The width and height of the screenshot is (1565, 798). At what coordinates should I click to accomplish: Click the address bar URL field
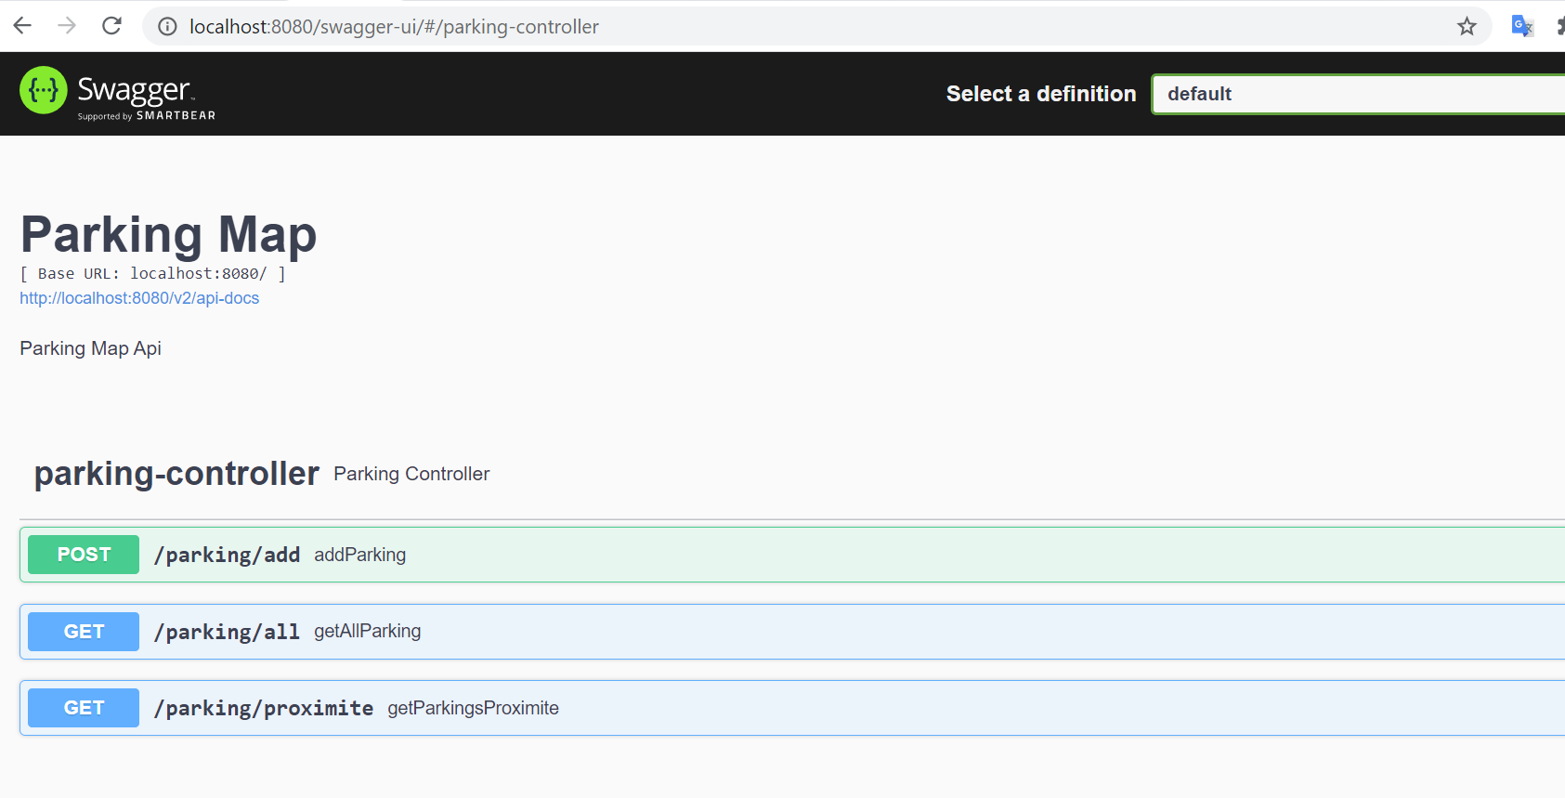(817, 27)
